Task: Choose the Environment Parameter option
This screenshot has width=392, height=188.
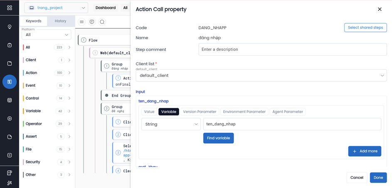Action: tap(244, 112)
